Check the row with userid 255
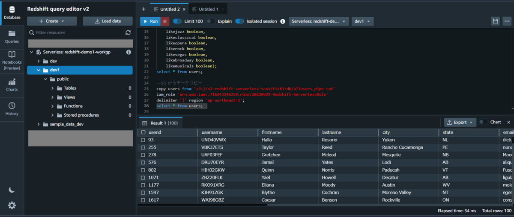This screenshot has width=514, height=217. 143,147
